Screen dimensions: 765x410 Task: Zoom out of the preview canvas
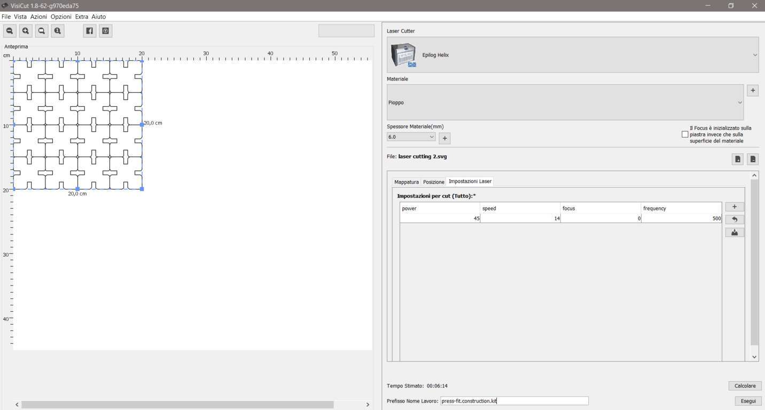point(10,31)
